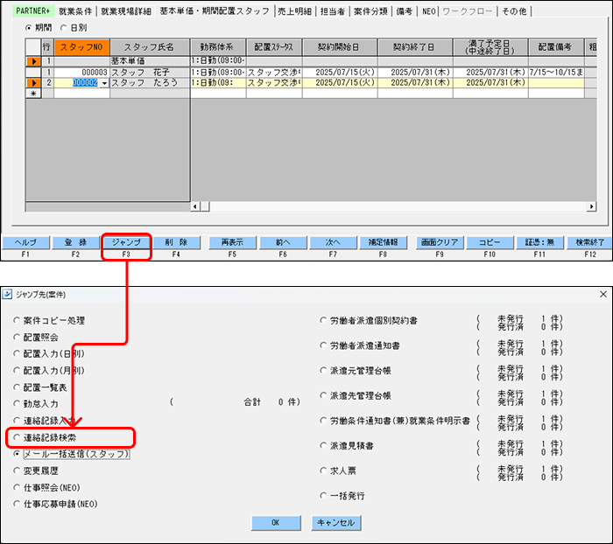Click the キャンセル button

click(x=336, y=523)
